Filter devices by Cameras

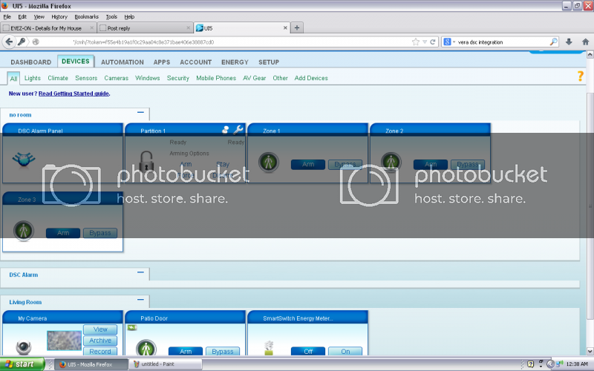pyautogui.click(x=117, y=78)
